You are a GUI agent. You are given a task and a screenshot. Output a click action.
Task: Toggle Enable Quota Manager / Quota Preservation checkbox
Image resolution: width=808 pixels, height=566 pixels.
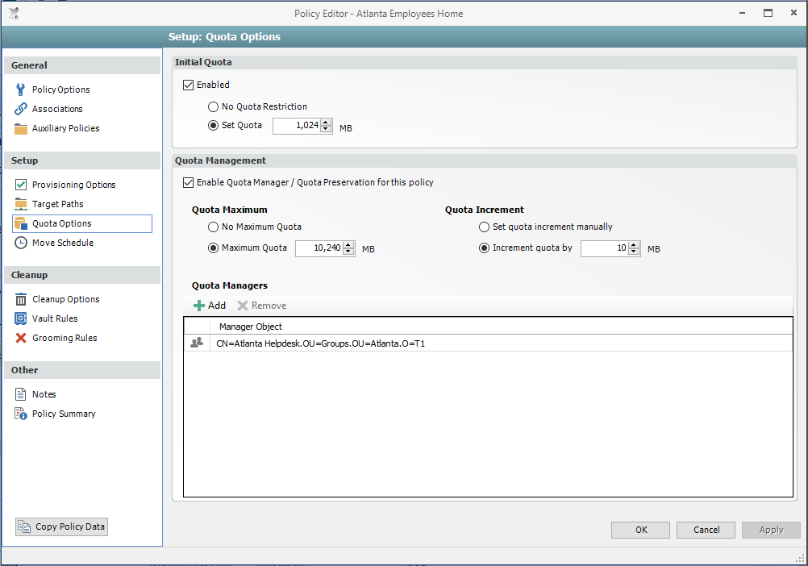(188, 183)
